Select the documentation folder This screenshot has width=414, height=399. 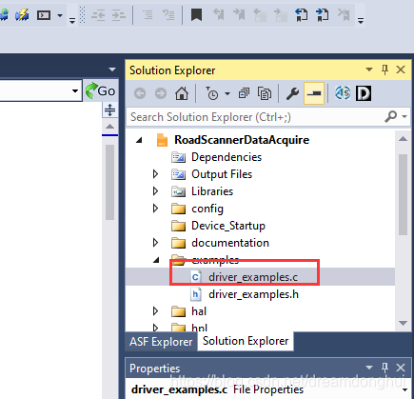pyautogui.click(x=230, y=243)
